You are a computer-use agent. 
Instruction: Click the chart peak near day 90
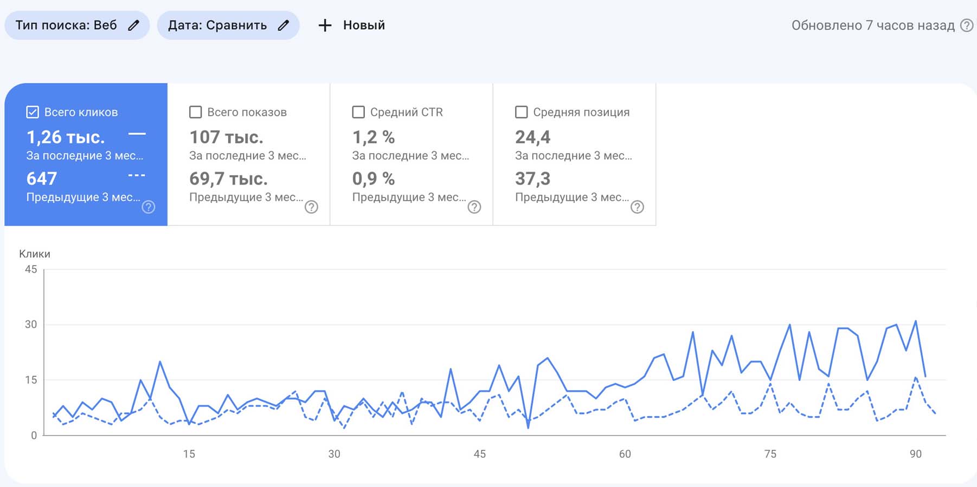[x=916, y=321]
